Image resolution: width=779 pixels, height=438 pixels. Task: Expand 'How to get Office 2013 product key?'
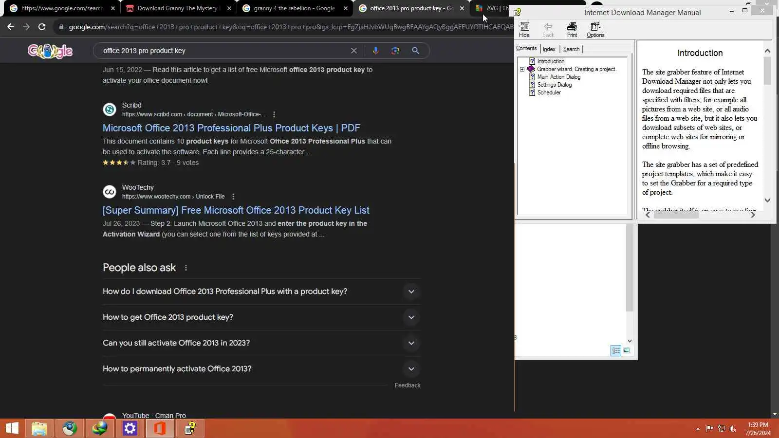[x=261, y=317]
